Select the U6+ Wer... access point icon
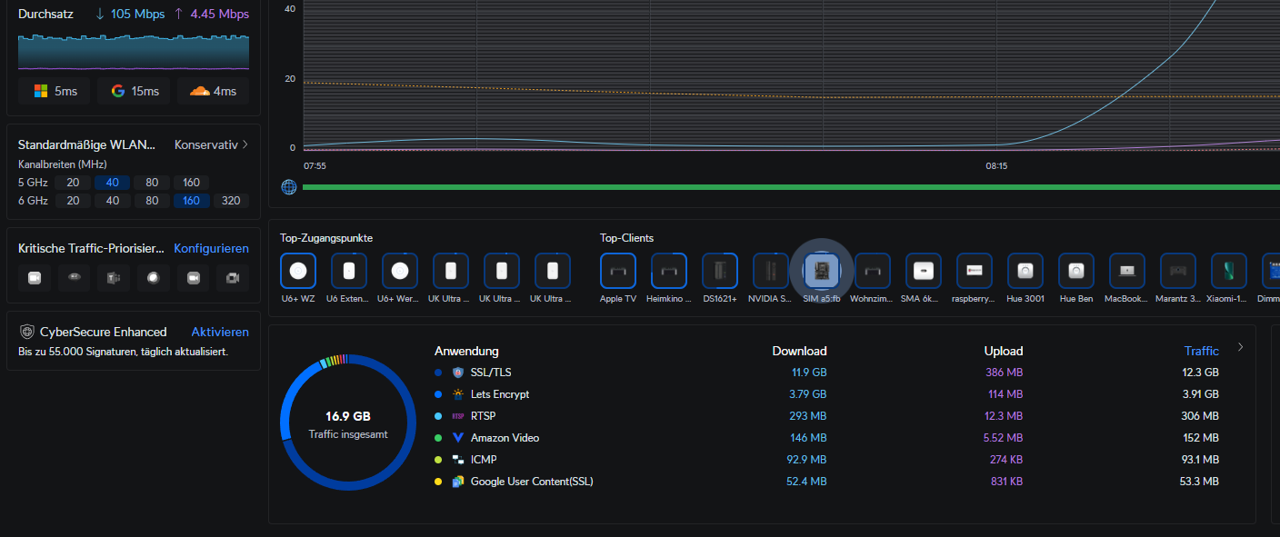Viewport: 1280px width, 537px height. 399,271
